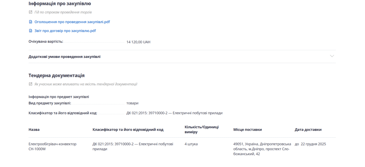Click the external-link icon beside Як учасник може впливати
The height and width of the screenshot is (167, 365).
point(31,84)
